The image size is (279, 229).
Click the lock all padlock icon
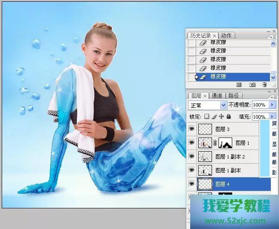pos(228,116)
